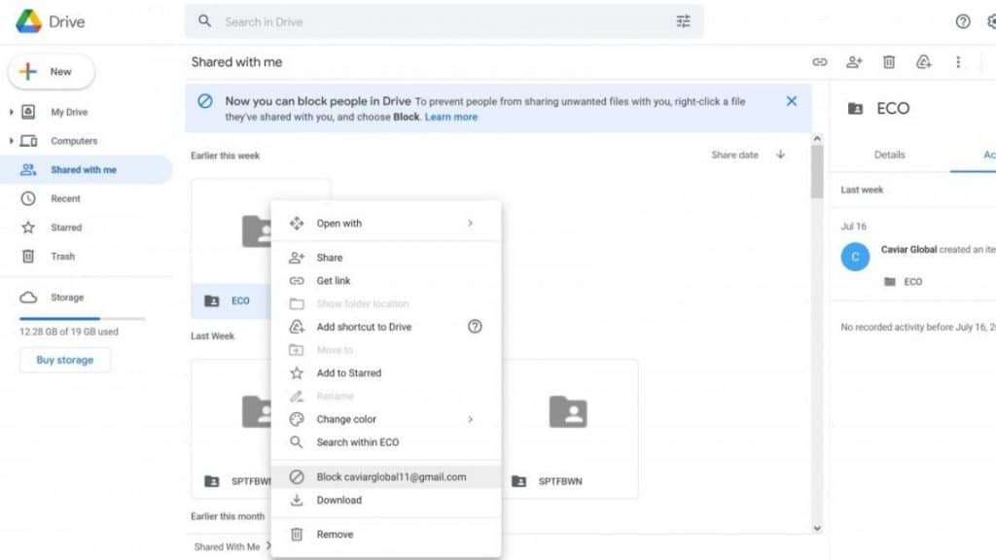Image resolution: width=996 pixels, height=560 pixels.
Task: Click the Add shortcut help icon in menu
Action: [x=475, y=327]
